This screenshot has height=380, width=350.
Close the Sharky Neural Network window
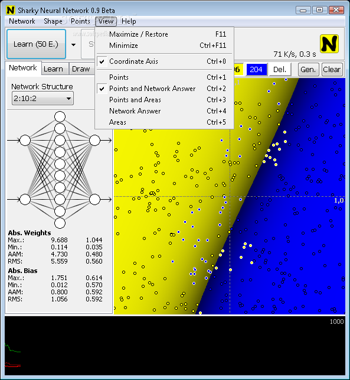[336, 10]
